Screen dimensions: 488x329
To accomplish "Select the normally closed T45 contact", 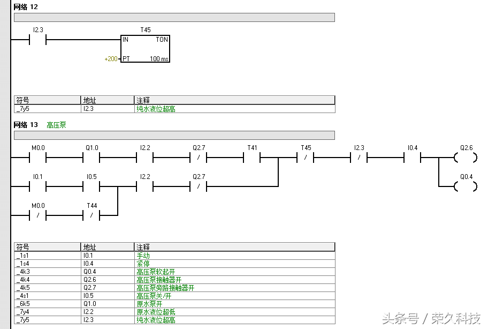I will pos(306,158).
